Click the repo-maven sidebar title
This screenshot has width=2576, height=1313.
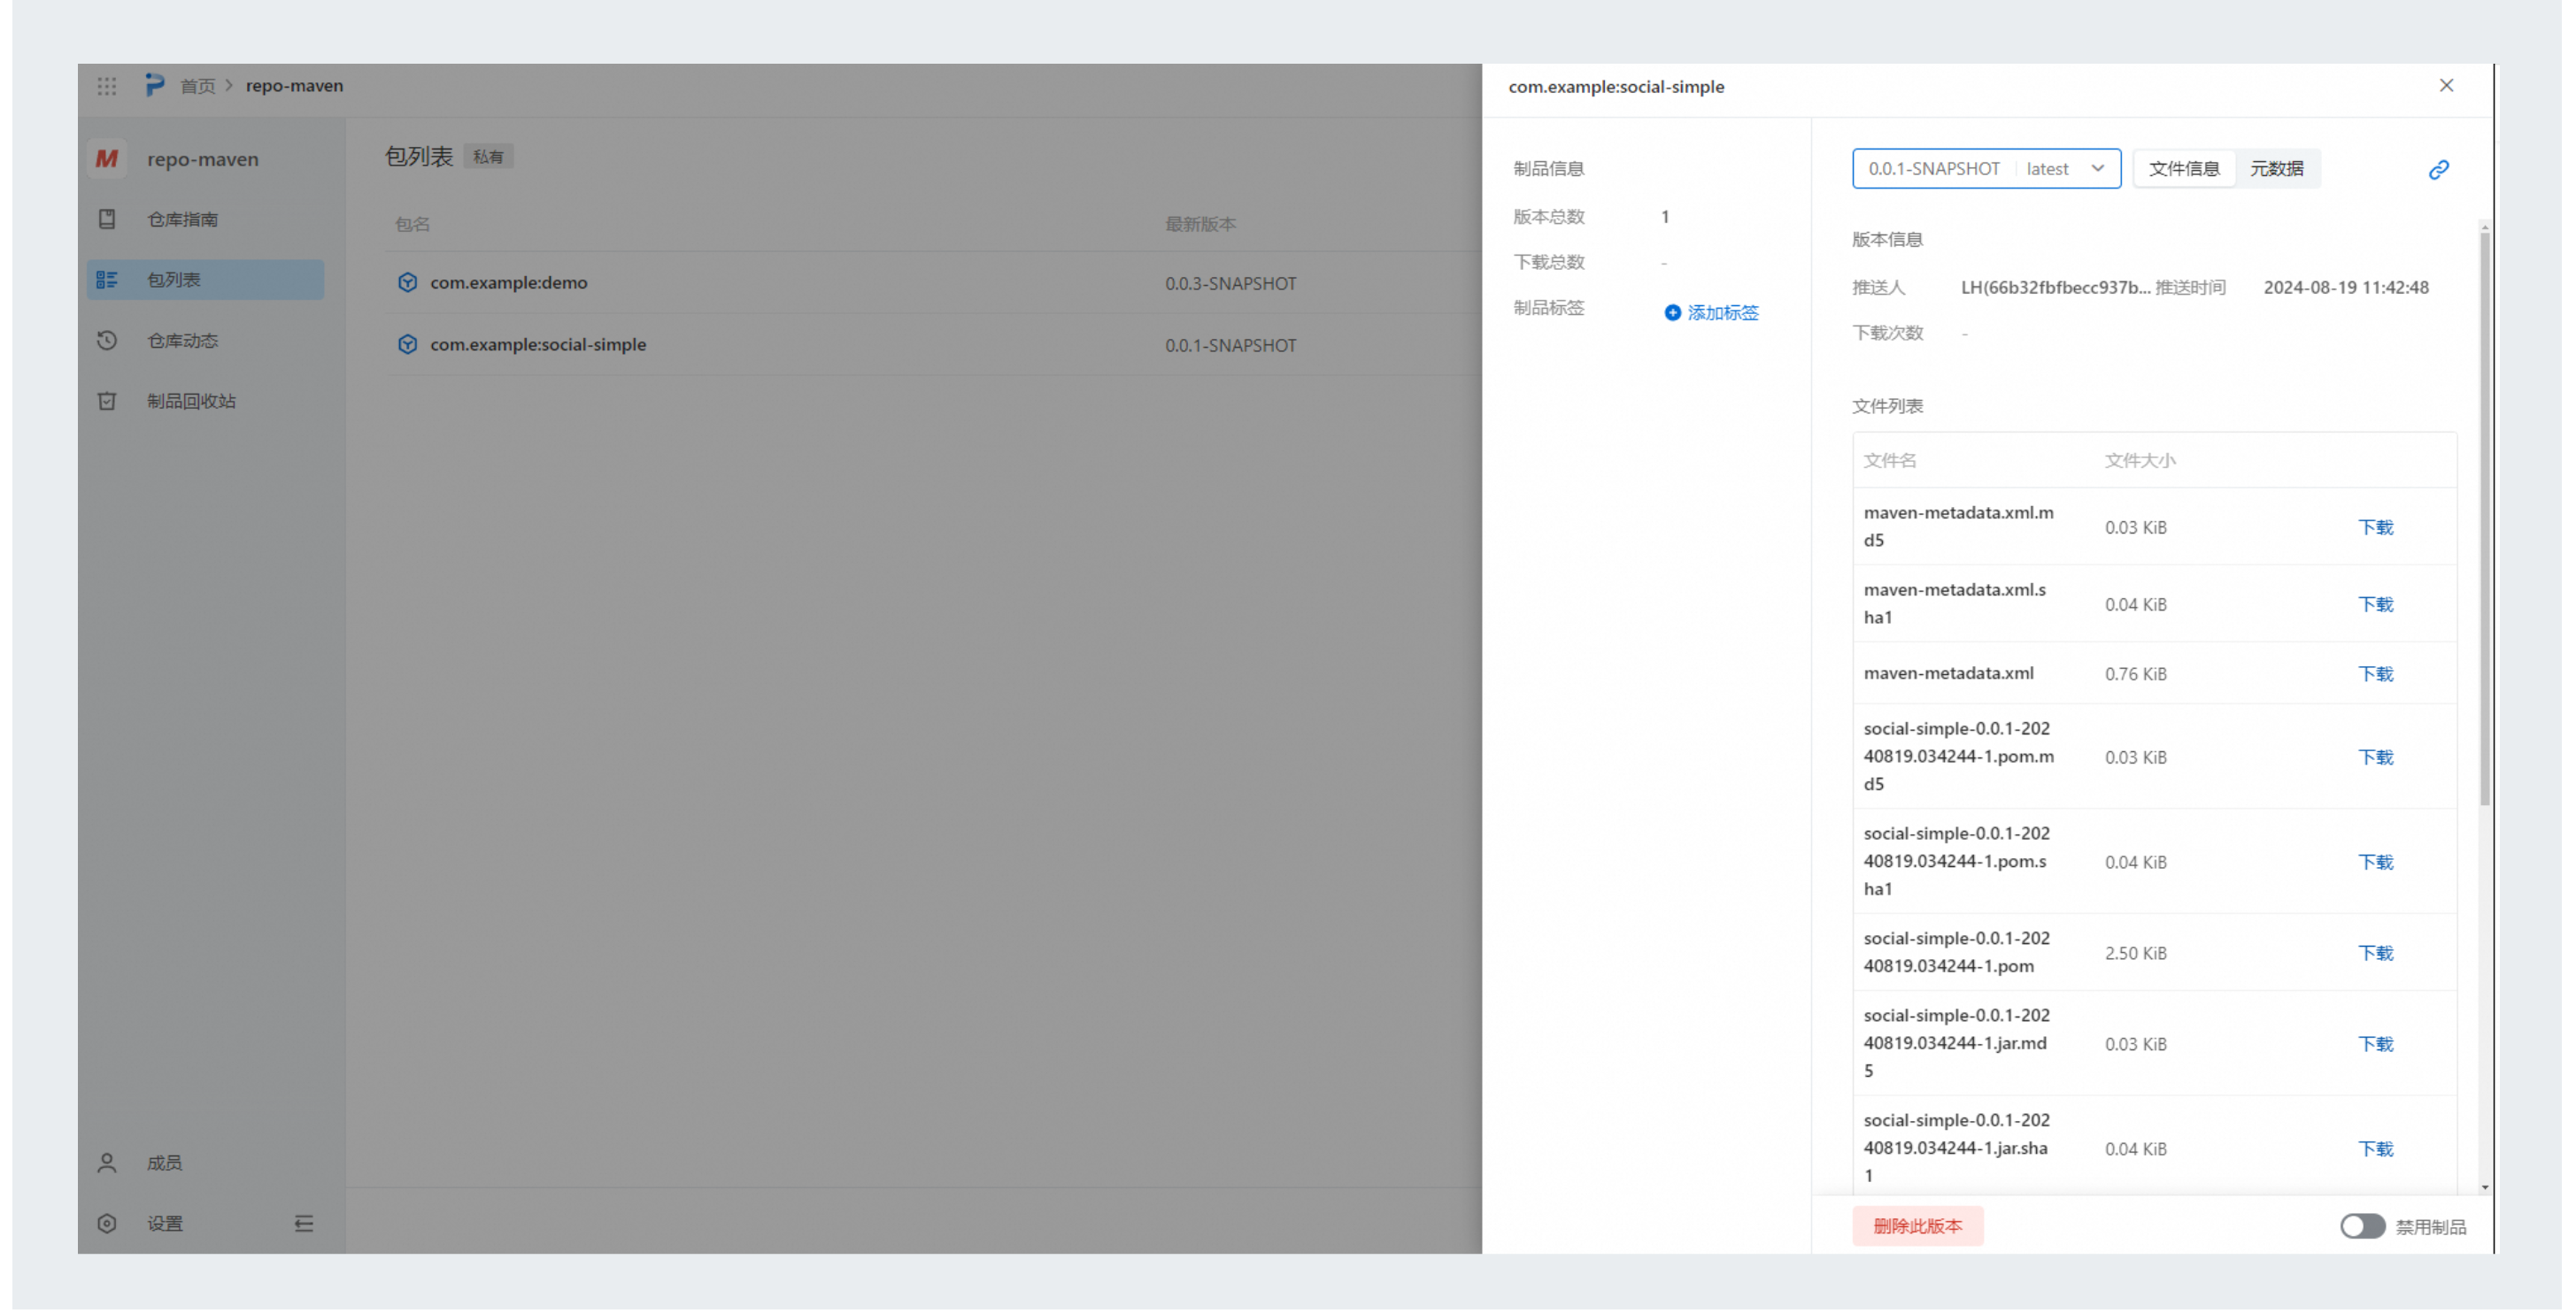(x=203, y=159)
